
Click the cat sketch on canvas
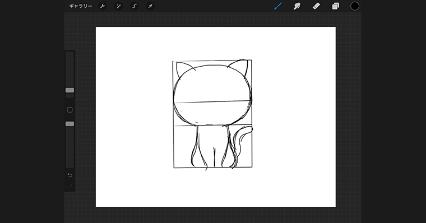213,114
